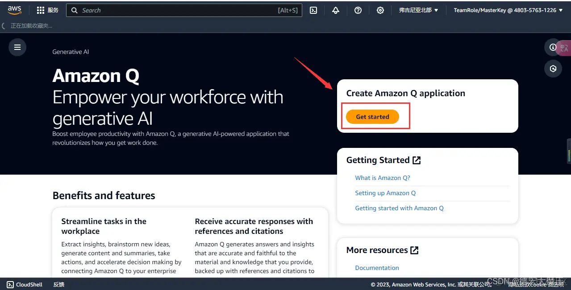Screen dimensions: 571x290
Task: Click the Amazon Q title
Action: click(x=96, y=76)
